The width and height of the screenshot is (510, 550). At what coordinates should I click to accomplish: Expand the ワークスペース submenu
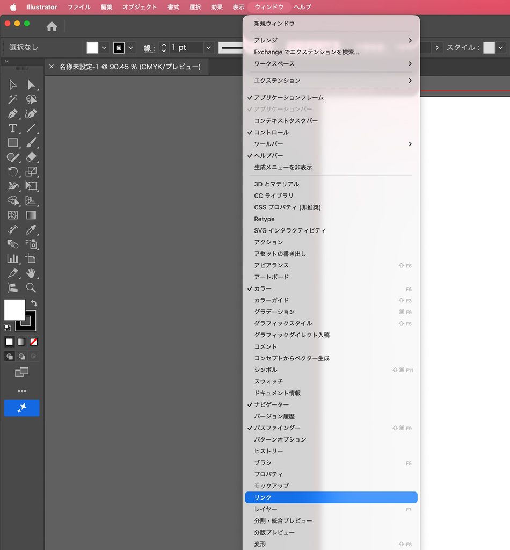pyautogui.click(x=331, y=64)
